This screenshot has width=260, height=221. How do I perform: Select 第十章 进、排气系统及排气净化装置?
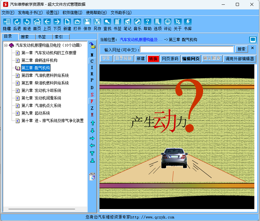point(52,121)
